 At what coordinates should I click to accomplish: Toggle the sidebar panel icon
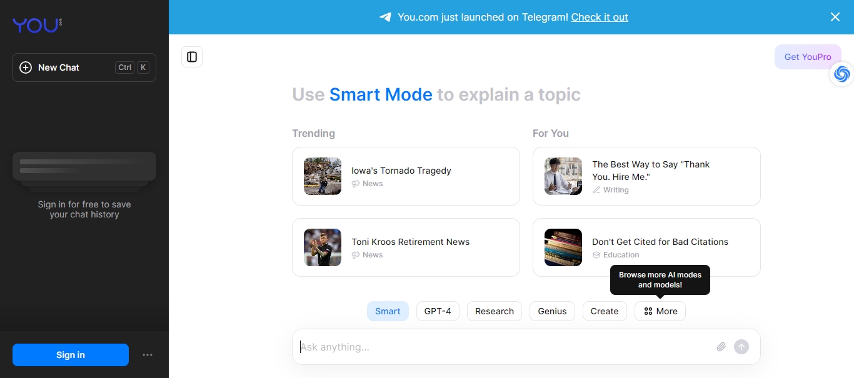point(192,57)
